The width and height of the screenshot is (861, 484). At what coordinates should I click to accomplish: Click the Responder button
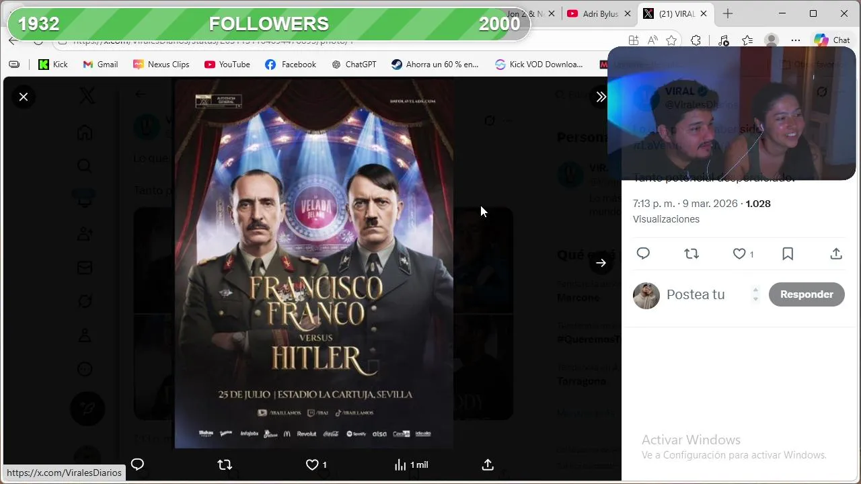pos(807,294)
